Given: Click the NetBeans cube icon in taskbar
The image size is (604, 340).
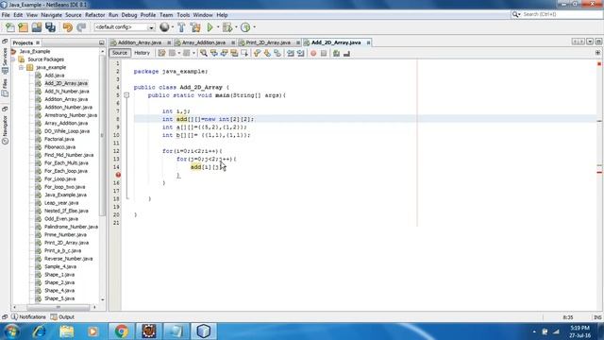Looking at the screenshot, I should click(204, 331).
